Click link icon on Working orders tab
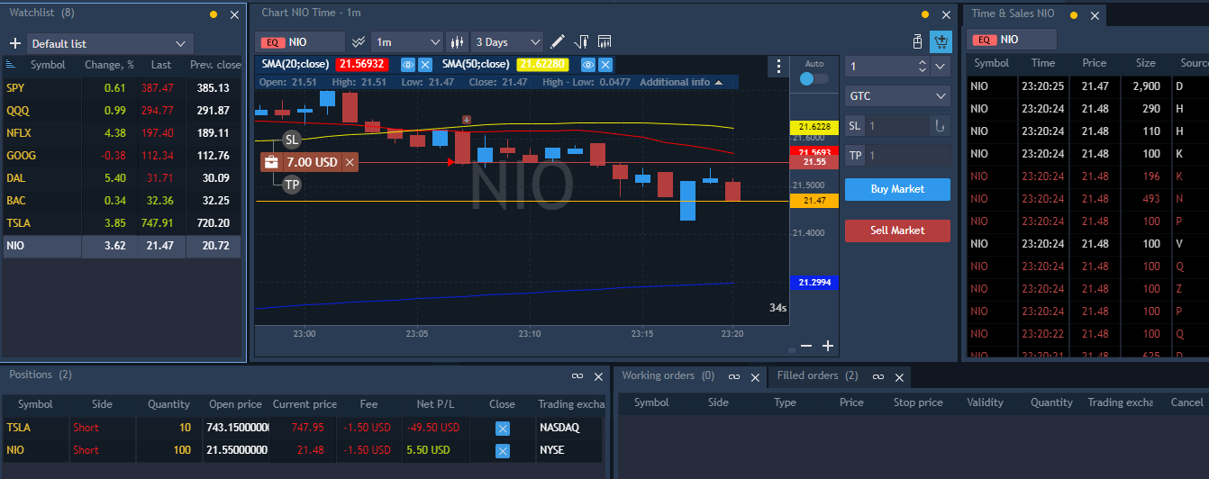 [734, 376]
